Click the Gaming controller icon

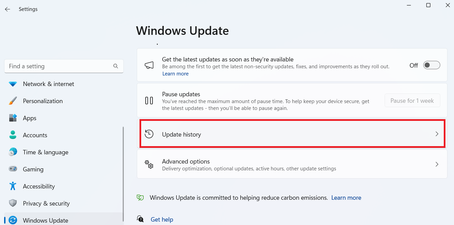[x=13, y=169]
